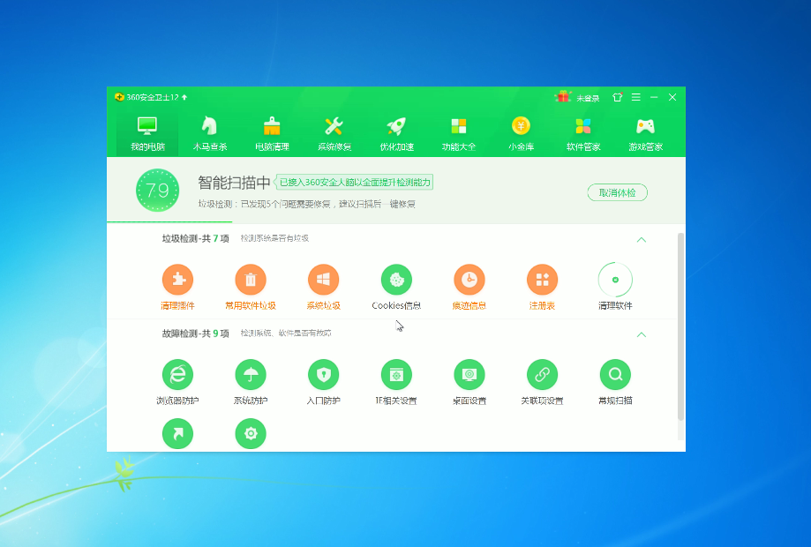The image size is (811, 547).
Task: Open the 系统修复 tools tab
Action: point(334,133)
